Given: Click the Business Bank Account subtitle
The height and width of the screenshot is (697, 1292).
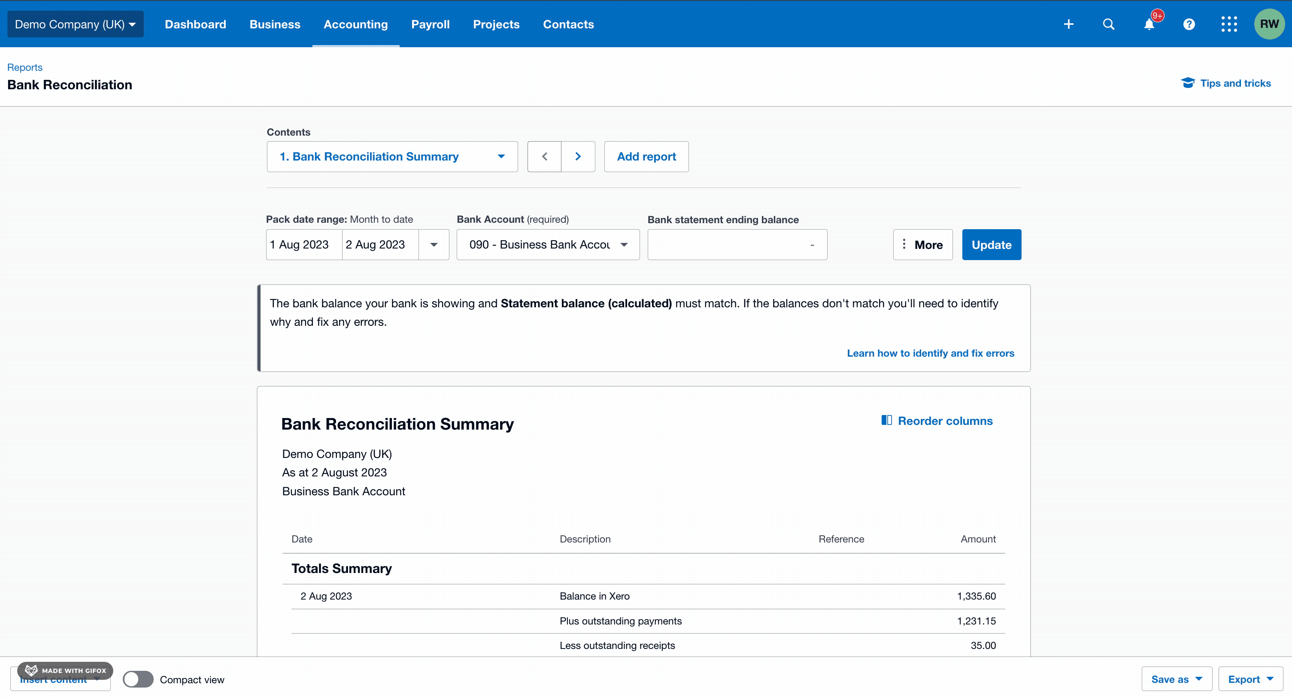Looking at the screenshot, I should tap(343, 491).
